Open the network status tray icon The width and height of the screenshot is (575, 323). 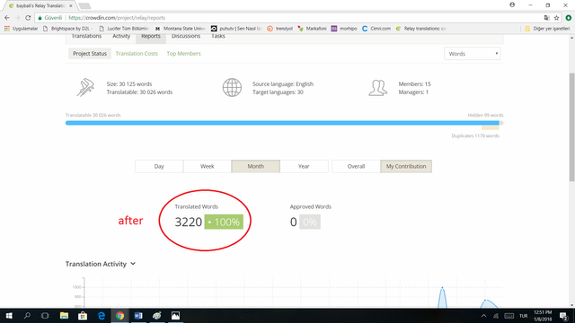[496, 316]
